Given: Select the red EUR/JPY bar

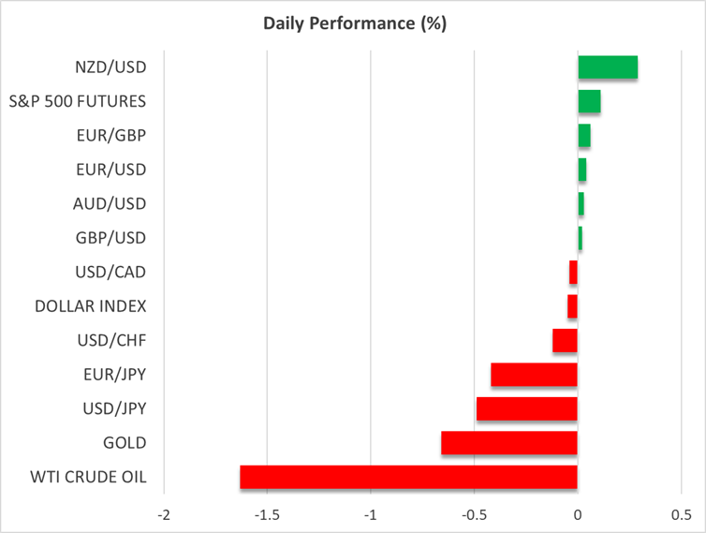Looking at the screenshot, I should pyautogui.click(x=534, y=375).
